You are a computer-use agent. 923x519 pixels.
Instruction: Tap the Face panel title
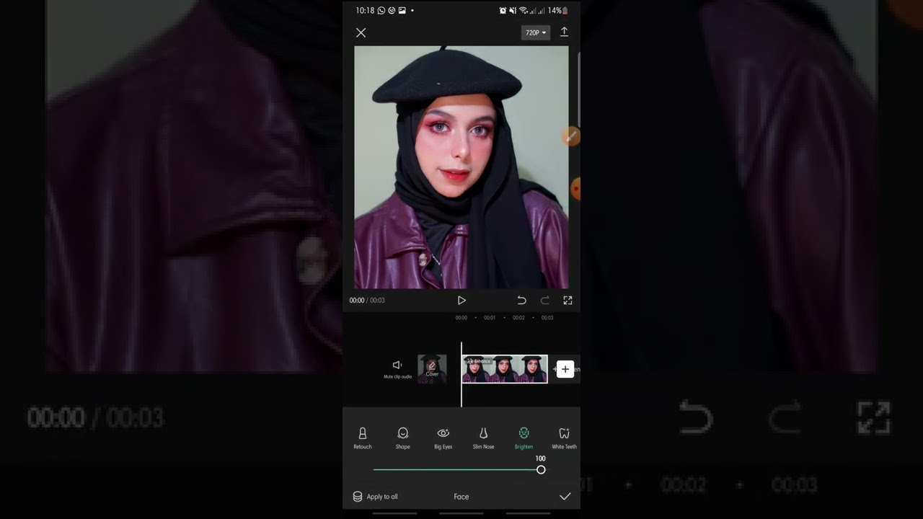click(461, 497)
